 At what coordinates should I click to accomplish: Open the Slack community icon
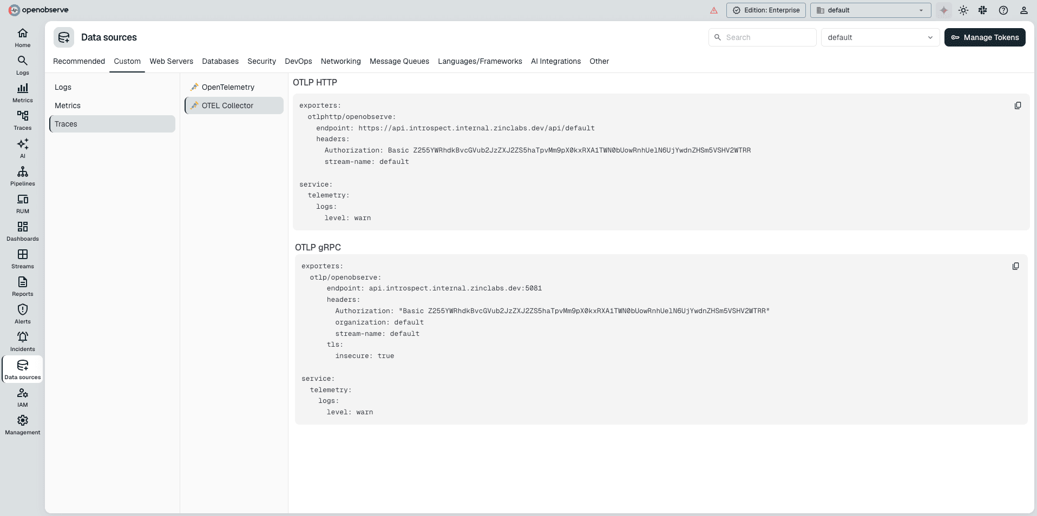983,10
